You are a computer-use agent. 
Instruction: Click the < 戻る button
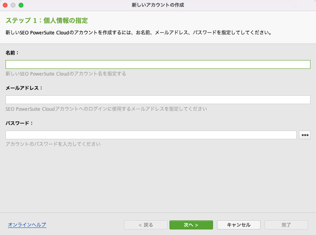click(x=146, y=225)
